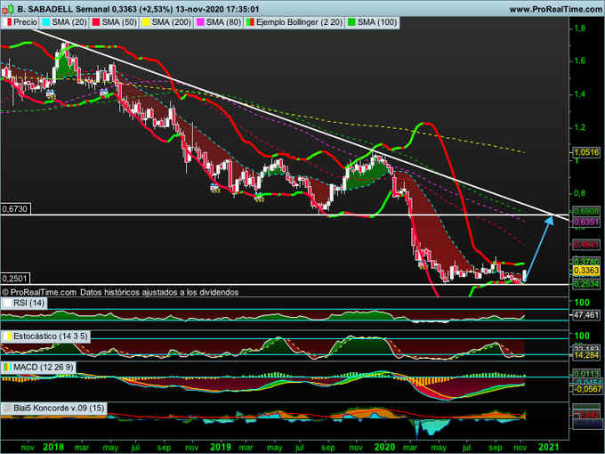Click the www.ProRealTime.com link at top right
This screenshot has width=605, height=454.
click(555, 9)
